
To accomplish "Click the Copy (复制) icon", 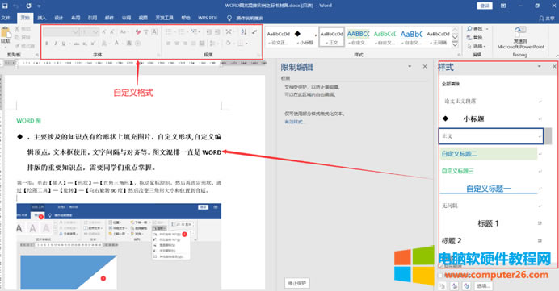I will (17, 37).
